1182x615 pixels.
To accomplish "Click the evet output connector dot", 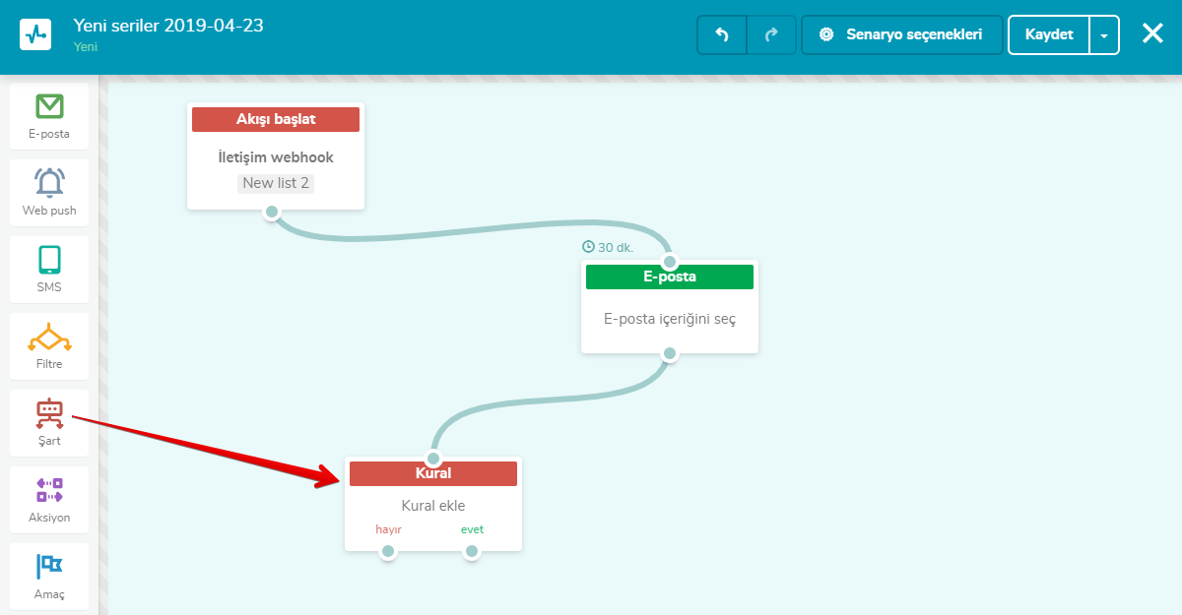I will click(x=472, y=551).
